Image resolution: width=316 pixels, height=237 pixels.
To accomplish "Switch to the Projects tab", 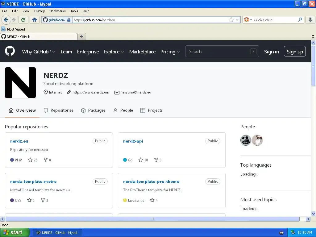I will (x=151, y=110).
